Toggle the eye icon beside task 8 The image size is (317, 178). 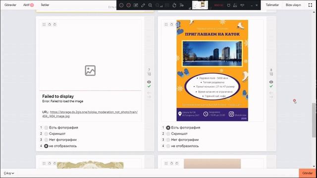coord(271,82)
